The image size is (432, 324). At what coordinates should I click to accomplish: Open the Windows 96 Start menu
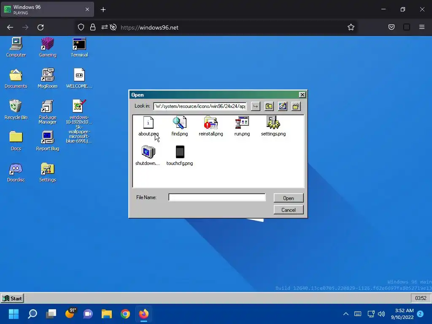point(12,298)
